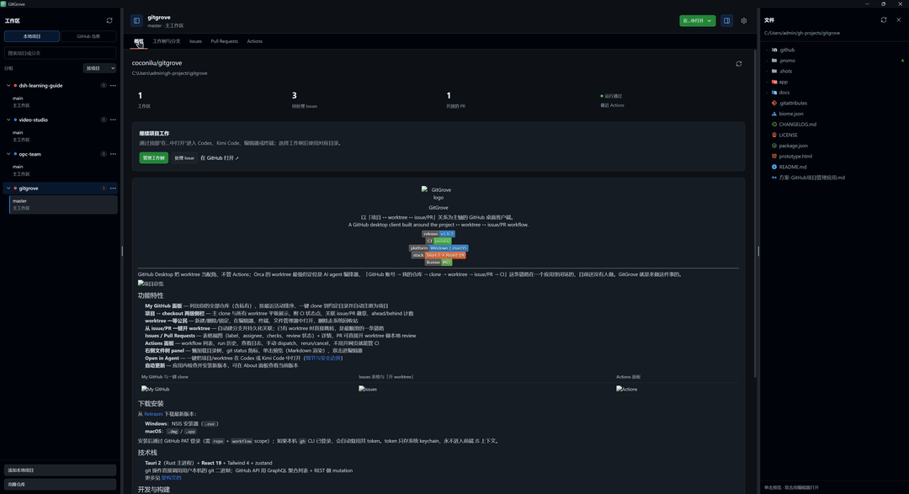Click the 克隆仓库 button
909x494 pixels.
point(61,484)
